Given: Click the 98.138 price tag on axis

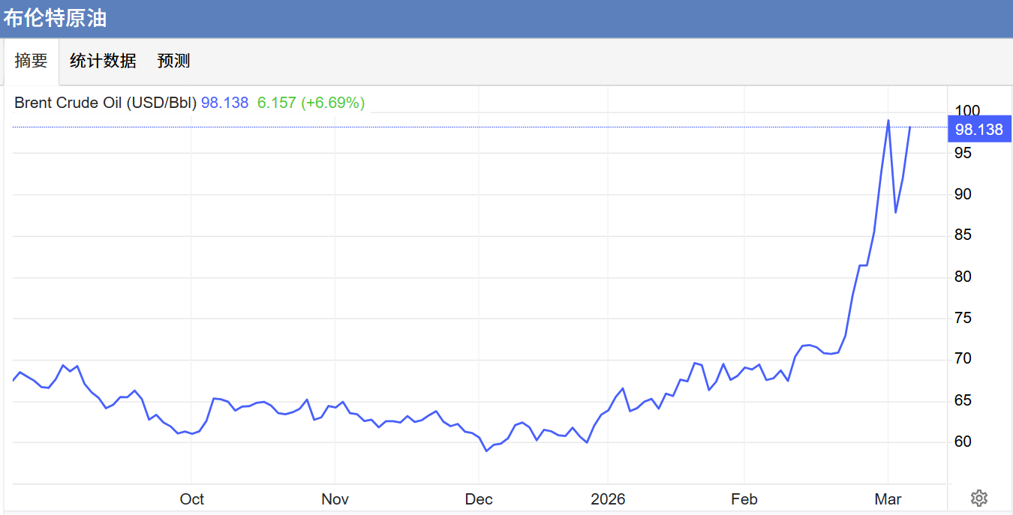Looking at the screenshot, I should (x=978, y=130).
